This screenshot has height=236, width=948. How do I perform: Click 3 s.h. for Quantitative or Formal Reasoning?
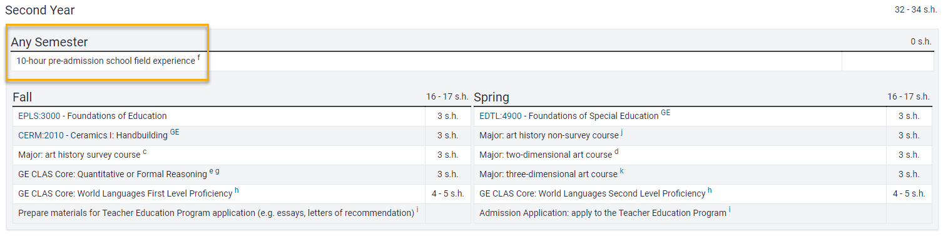point(447,174)
